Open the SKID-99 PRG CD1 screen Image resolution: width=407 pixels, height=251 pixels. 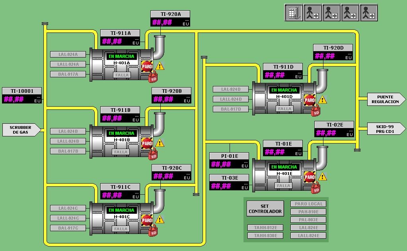point(385,129)
